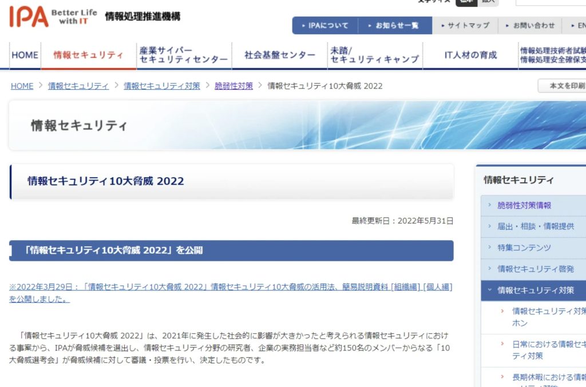Collapse the 情報セキュリティ対策 sidebar section
586x387 pixels.
pos(534,290)
